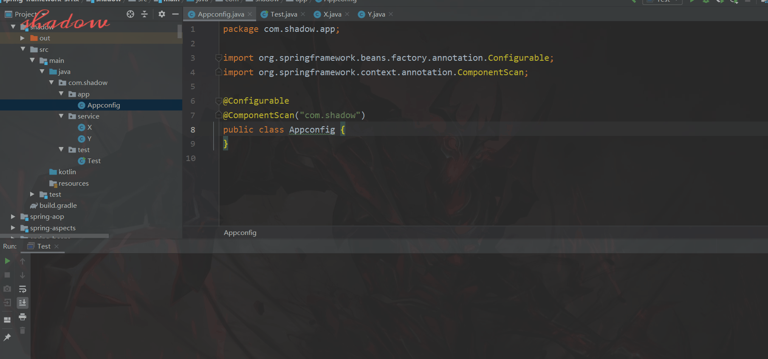Collapse the src folder
Viewport: 768px width, 359px height.
coord(23,49)
